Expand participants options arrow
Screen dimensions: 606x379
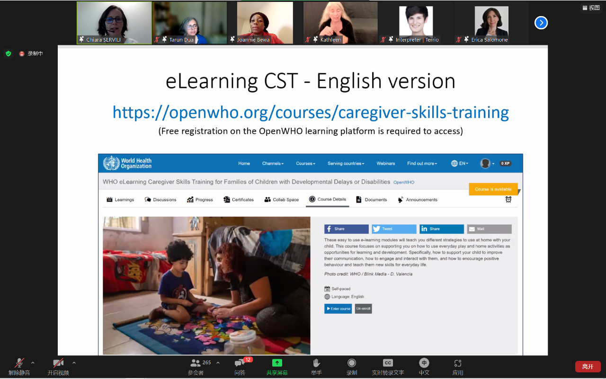pyautogui.click(x=218, y=363)
